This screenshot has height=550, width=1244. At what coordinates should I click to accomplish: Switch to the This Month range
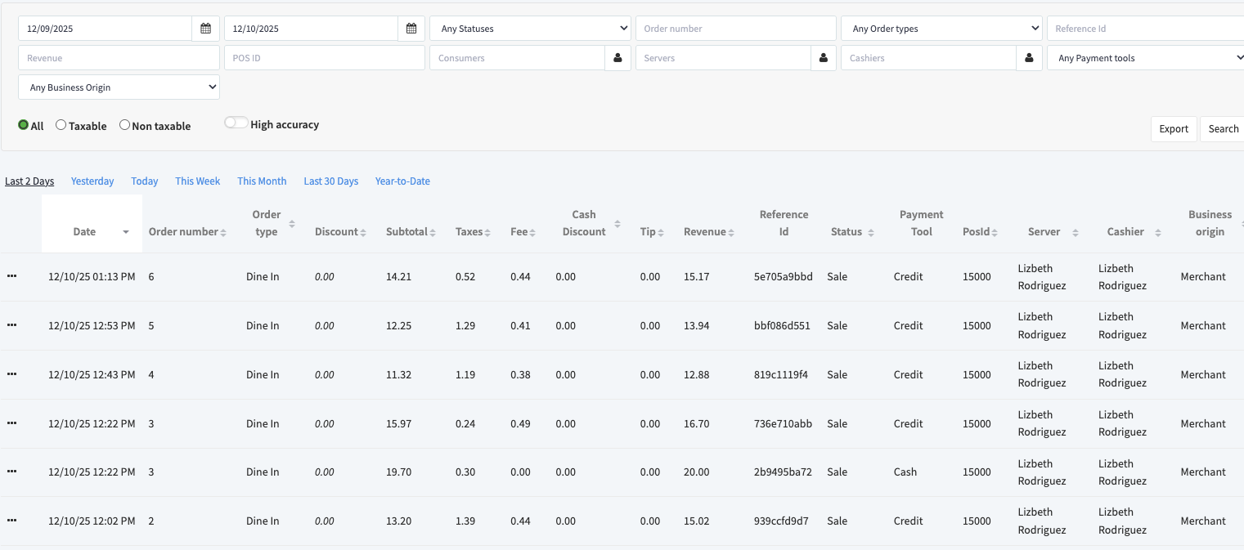click(x=262, y=181)
